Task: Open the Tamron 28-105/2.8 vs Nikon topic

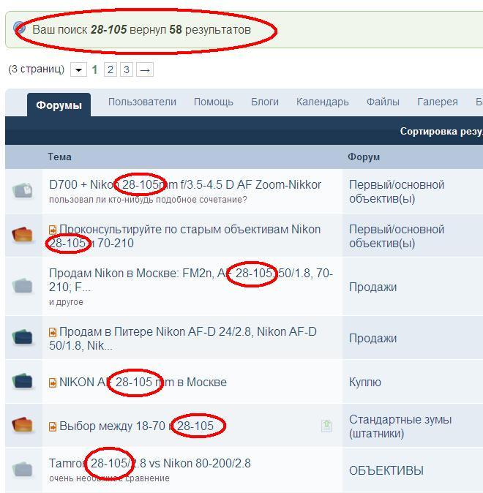Action: [150, 463]
